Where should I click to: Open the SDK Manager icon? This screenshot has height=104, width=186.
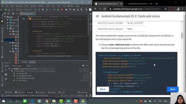tap(81, 10)
